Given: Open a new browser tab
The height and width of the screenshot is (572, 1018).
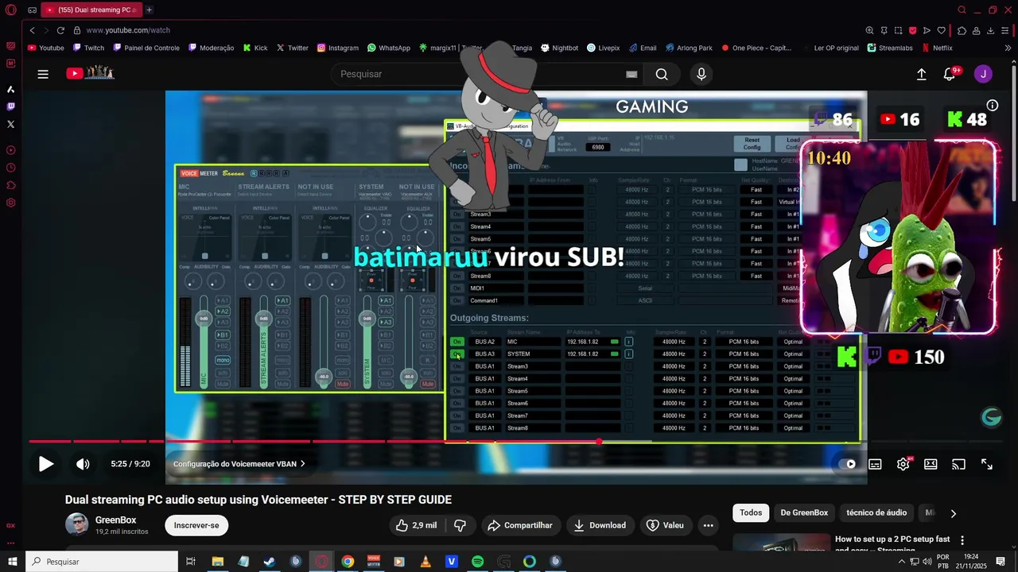Looking at the screenshot, I should tap(149, 10).
